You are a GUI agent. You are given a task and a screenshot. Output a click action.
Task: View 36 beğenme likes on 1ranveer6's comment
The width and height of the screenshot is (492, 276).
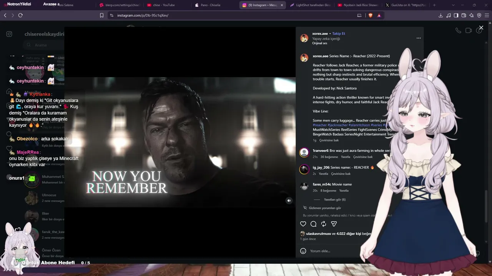[x=329, y=157]
